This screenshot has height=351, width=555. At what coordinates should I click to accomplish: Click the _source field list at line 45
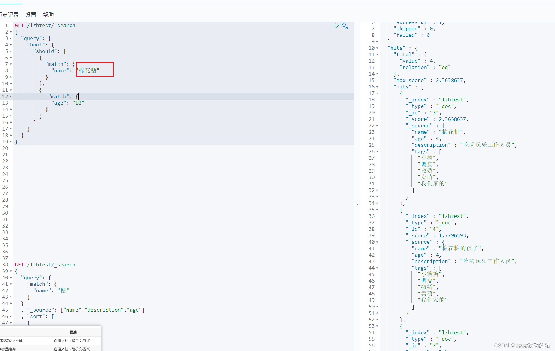coord(103,310)
